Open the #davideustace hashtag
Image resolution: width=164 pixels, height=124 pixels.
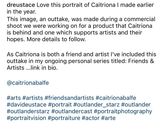(x=26, y=105)
